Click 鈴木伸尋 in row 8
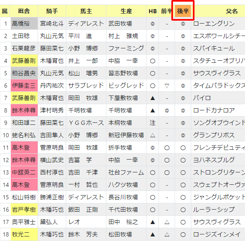The width and height of the screenshot is (245, 241). (24, 110)
